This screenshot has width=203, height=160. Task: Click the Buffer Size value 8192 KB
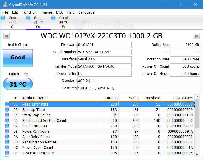185,45
